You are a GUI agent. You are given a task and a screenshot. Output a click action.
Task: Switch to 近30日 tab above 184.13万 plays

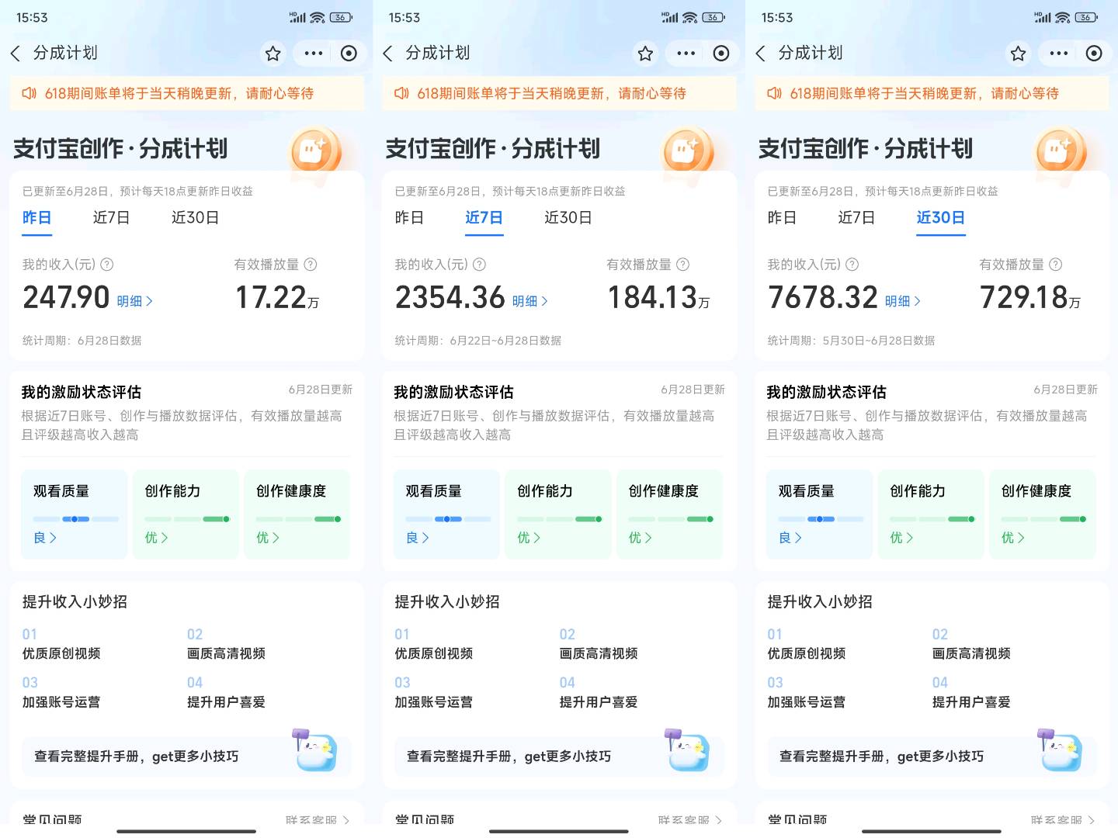[568, 218]
